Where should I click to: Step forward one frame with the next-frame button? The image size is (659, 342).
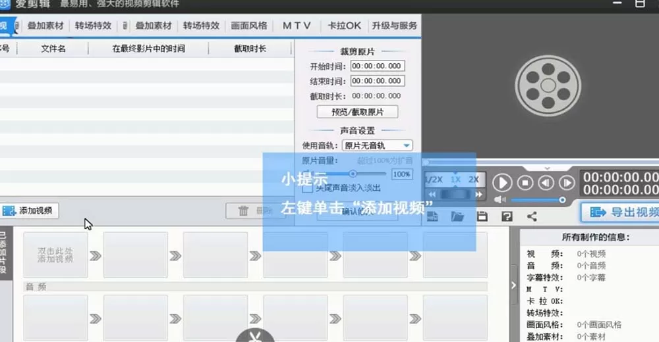pyautogui.click(x=567, y=183)
